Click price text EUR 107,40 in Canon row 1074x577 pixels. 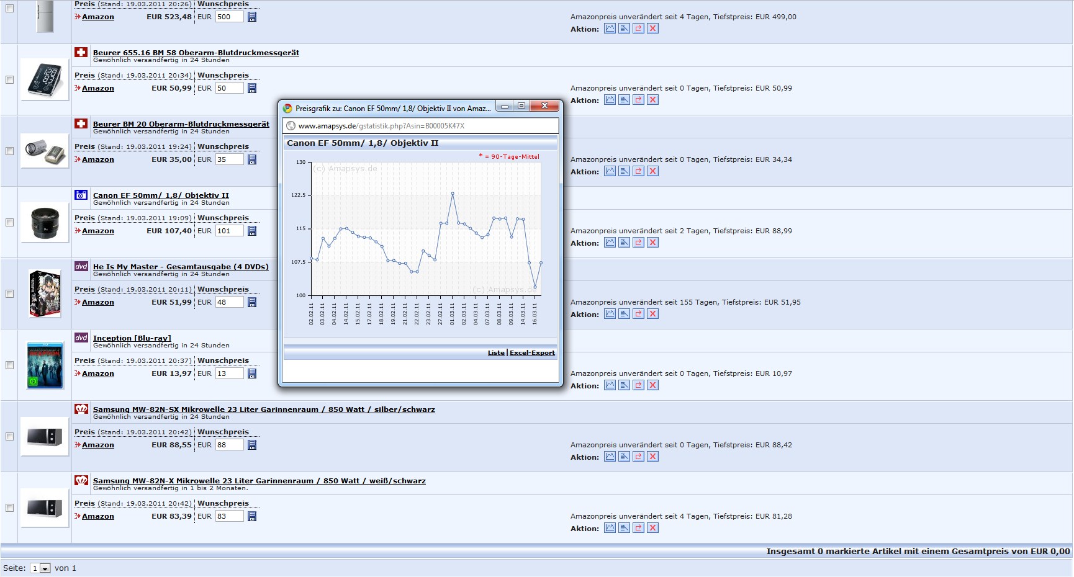pos(169,231)
